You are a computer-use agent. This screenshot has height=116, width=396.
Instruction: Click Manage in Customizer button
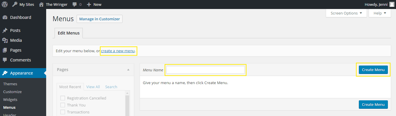coord(100,19)
